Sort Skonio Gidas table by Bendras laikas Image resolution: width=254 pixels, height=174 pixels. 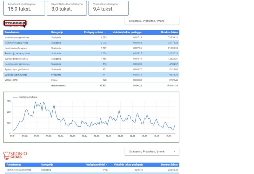169,164
